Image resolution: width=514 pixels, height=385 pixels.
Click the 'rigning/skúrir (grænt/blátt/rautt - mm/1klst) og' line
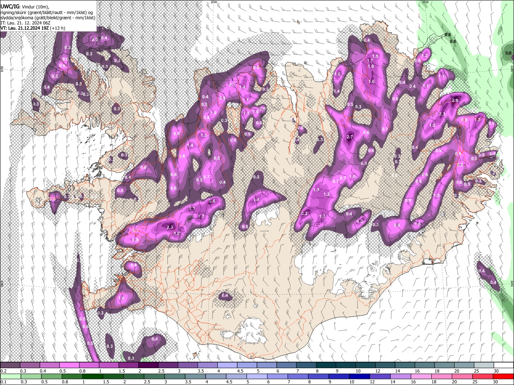click(x=47, y=12)
